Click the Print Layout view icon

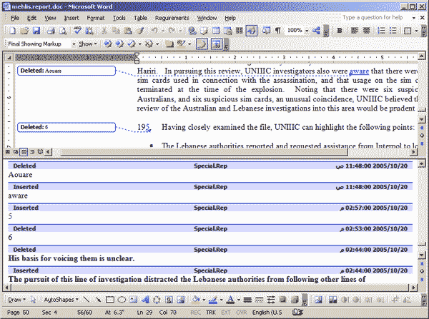pos(24,152)
